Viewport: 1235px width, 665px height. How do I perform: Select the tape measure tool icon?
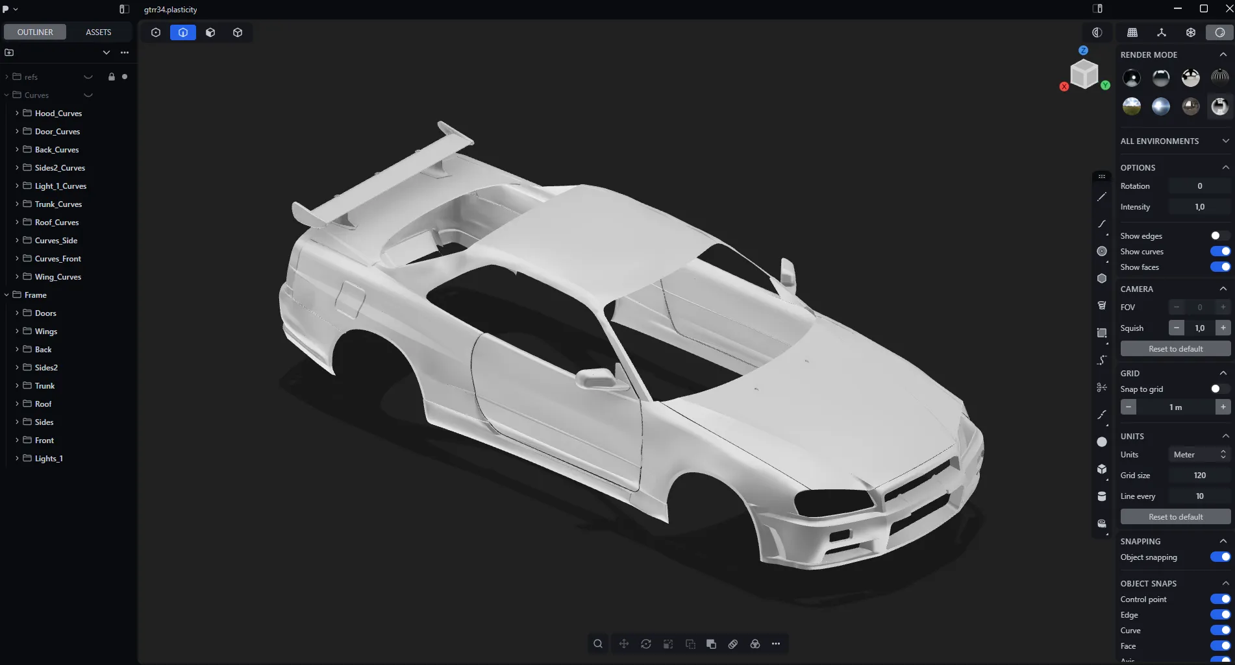(x=1102, y=524)
